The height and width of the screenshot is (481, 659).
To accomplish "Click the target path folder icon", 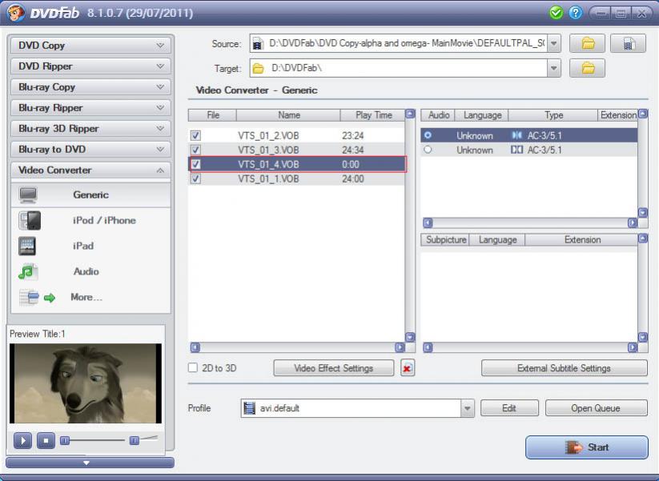I will tap(258, 68).
